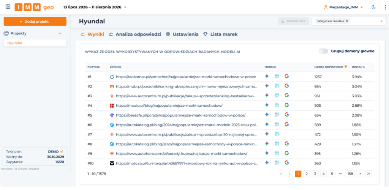Click the Udział % column header

pyautogui.click(x=358, y=67)
